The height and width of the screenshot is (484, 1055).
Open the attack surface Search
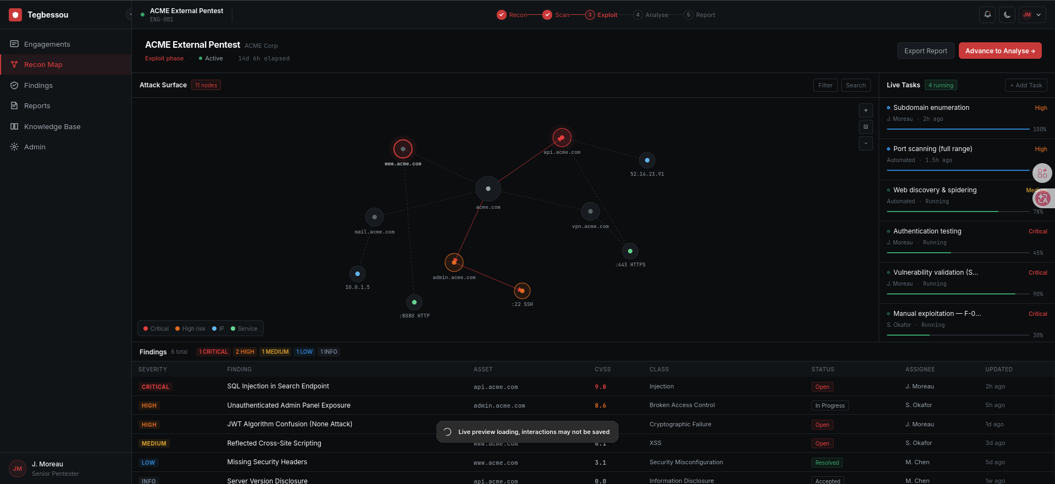click(x=856, y=85)
